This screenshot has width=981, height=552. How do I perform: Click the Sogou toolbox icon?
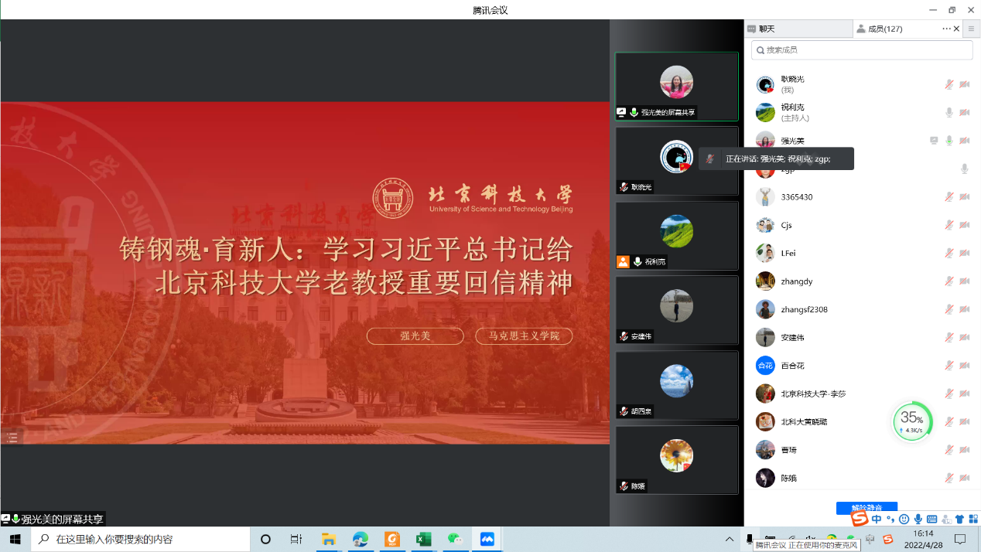coord(973,519)
